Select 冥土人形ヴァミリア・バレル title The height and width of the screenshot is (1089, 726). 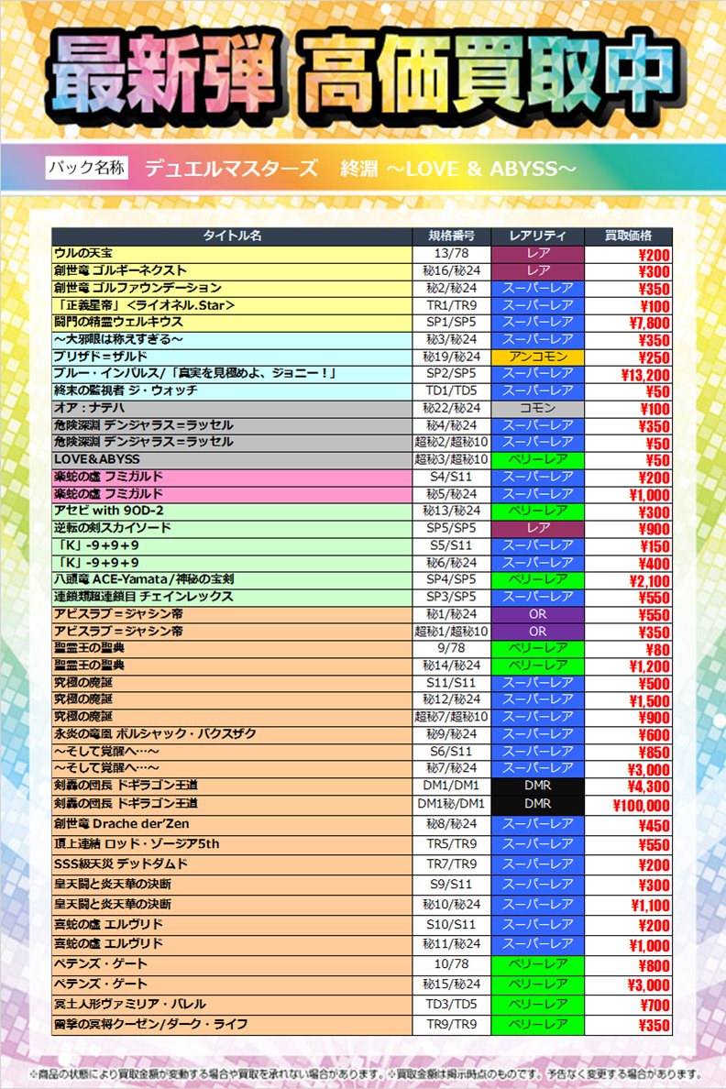(x=130, y=1005)
